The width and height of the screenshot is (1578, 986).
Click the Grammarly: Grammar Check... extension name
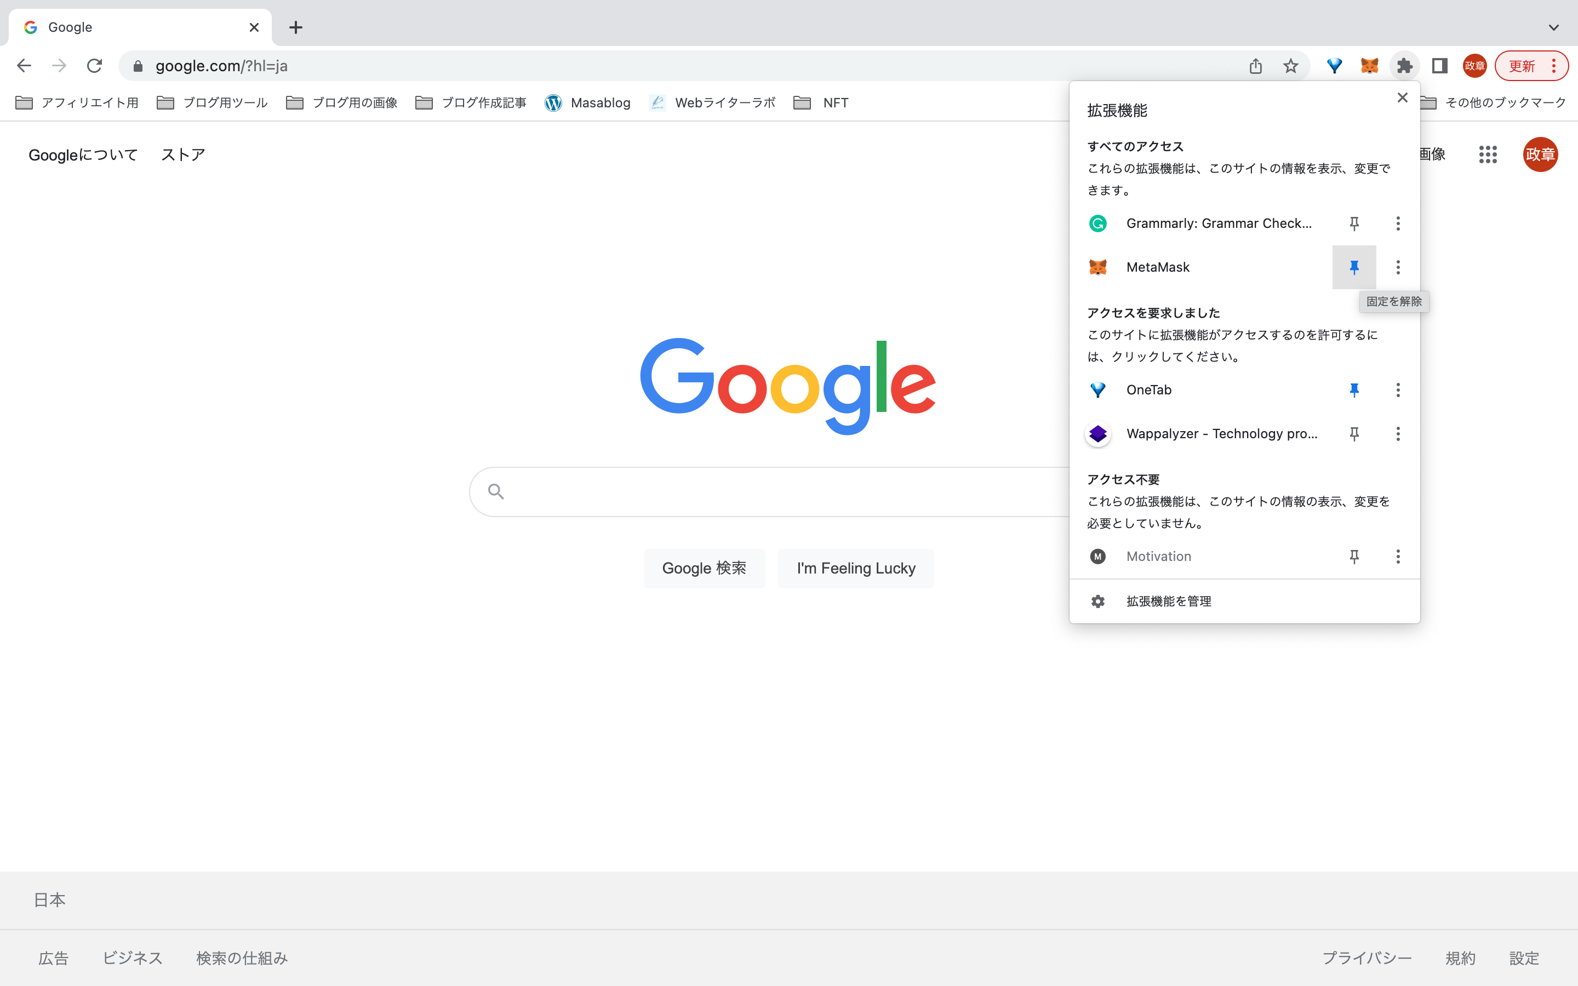[x=1219, y=223]
